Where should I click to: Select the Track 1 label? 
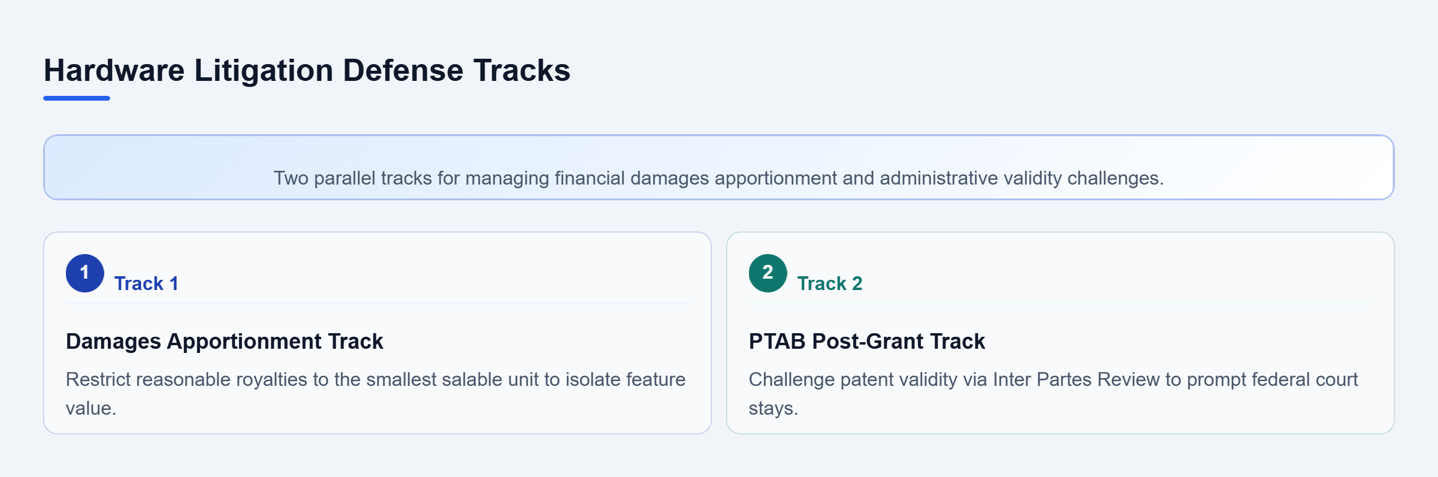(x=146, y=283)
